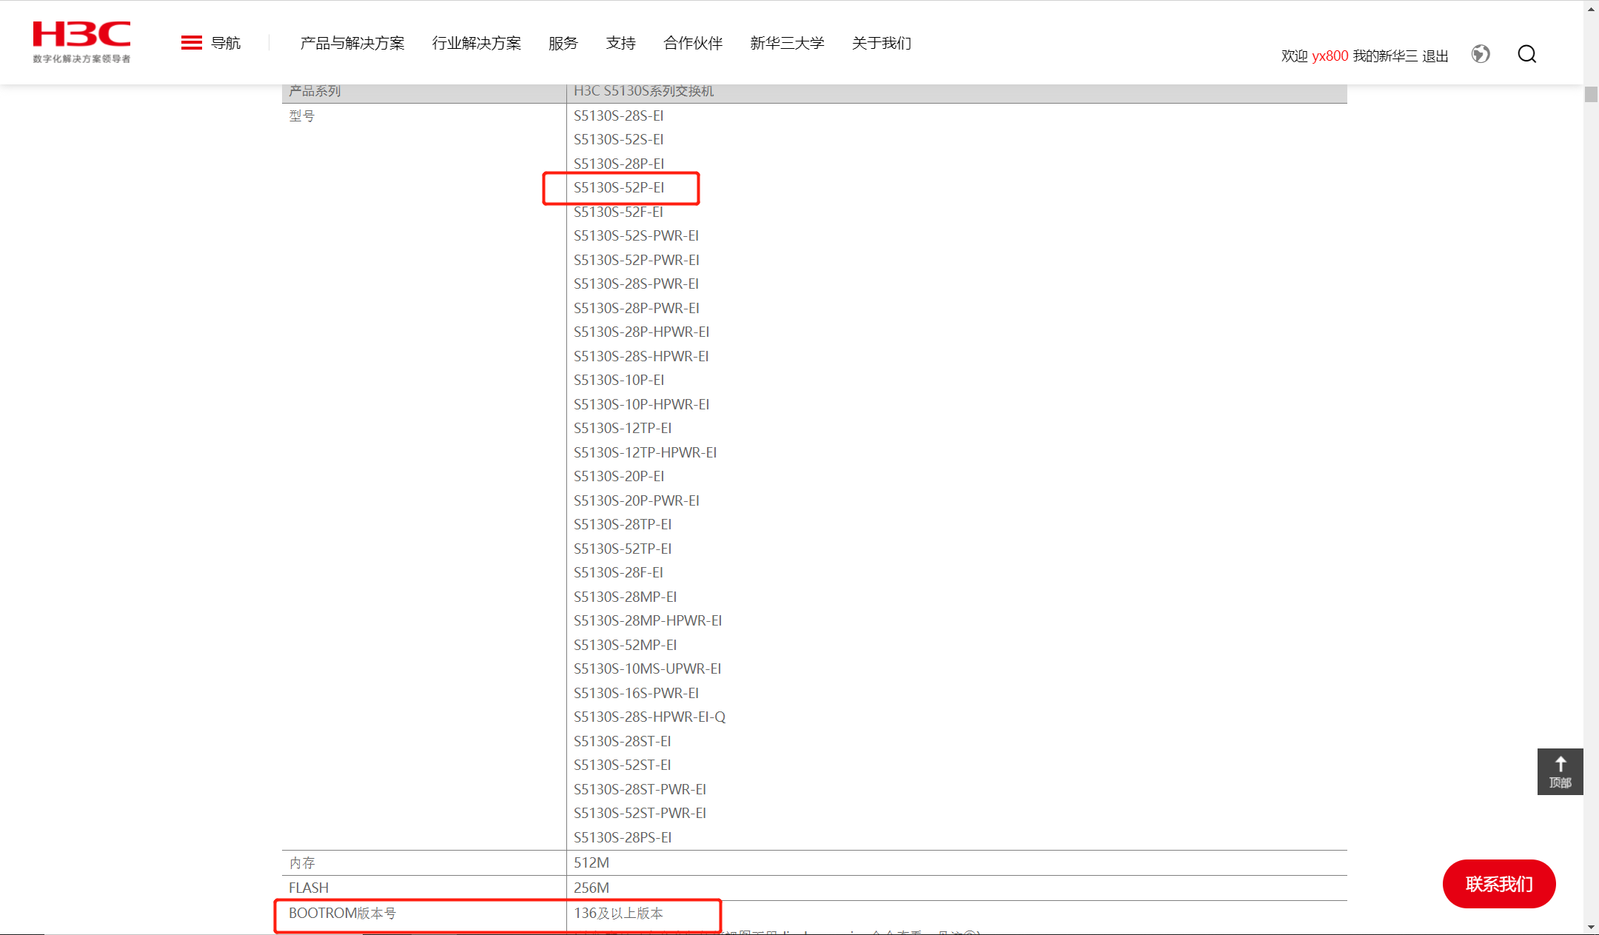Click the S5130S-52P-EI model text

[x=619, y=188]
